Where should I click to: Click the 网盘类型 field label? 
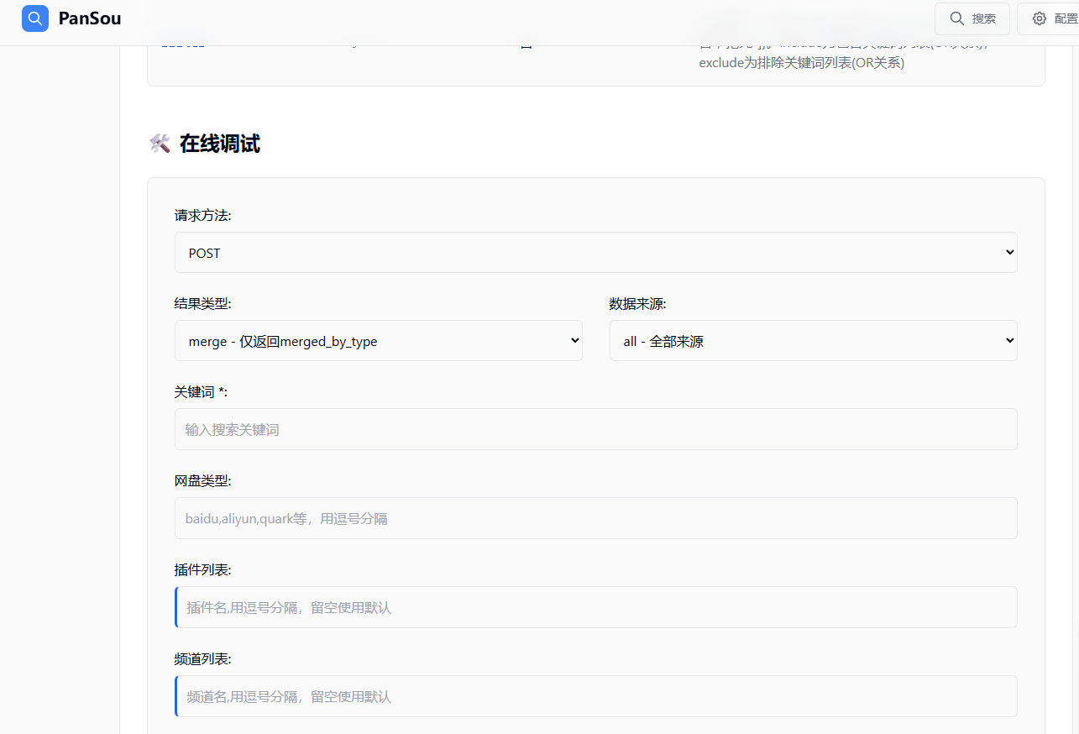coord(202,481)
